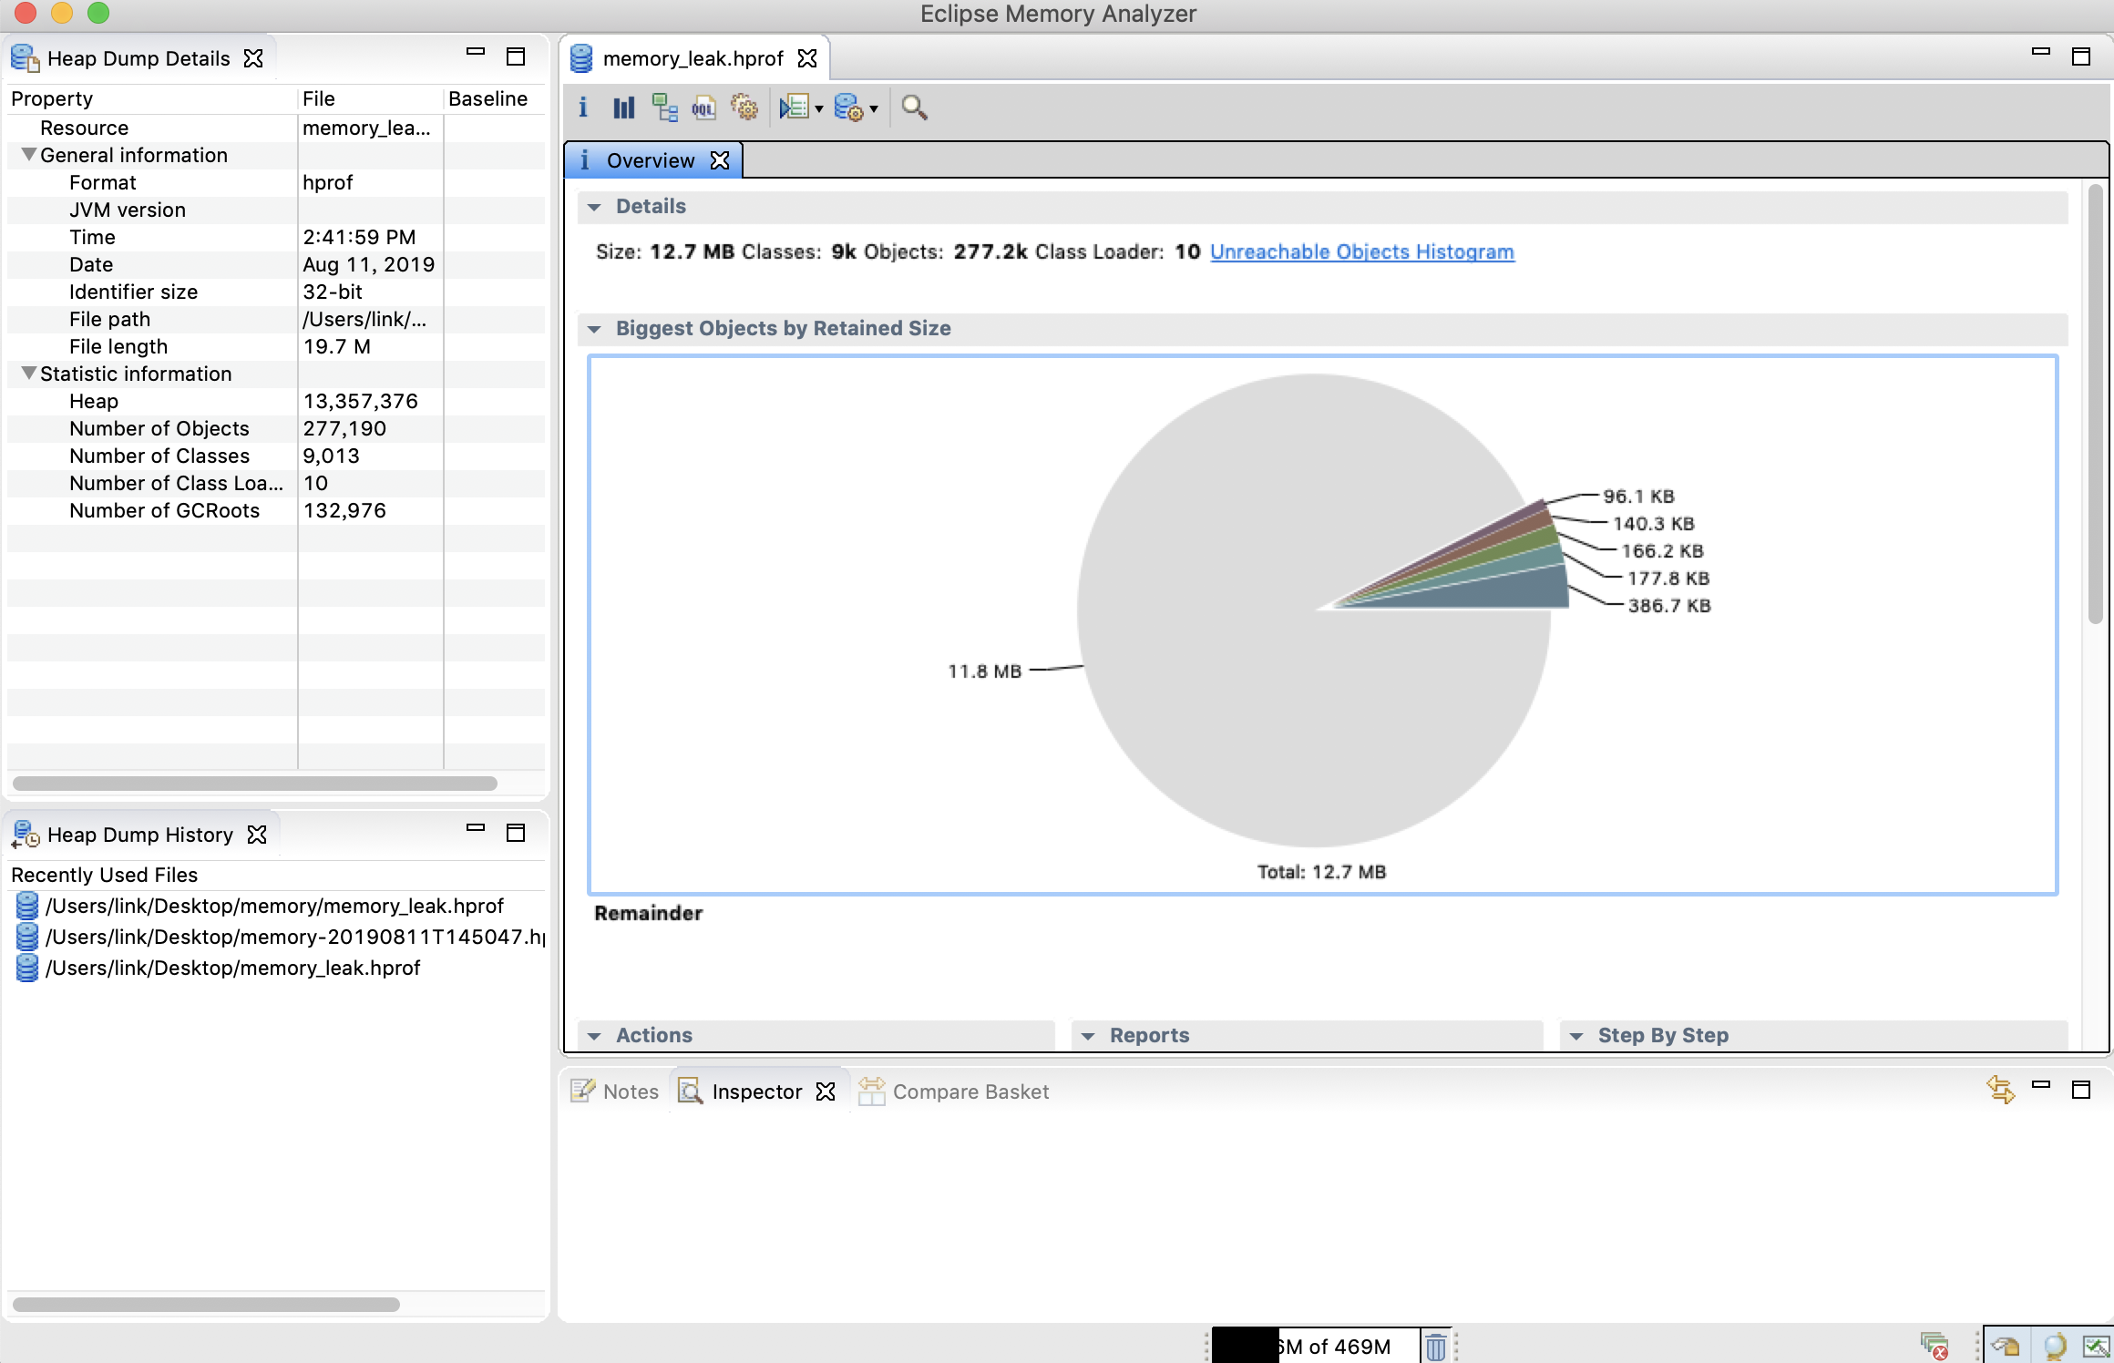
Task: Open the Histogram view from the toolbar
Action: click(x=623, y=108)
